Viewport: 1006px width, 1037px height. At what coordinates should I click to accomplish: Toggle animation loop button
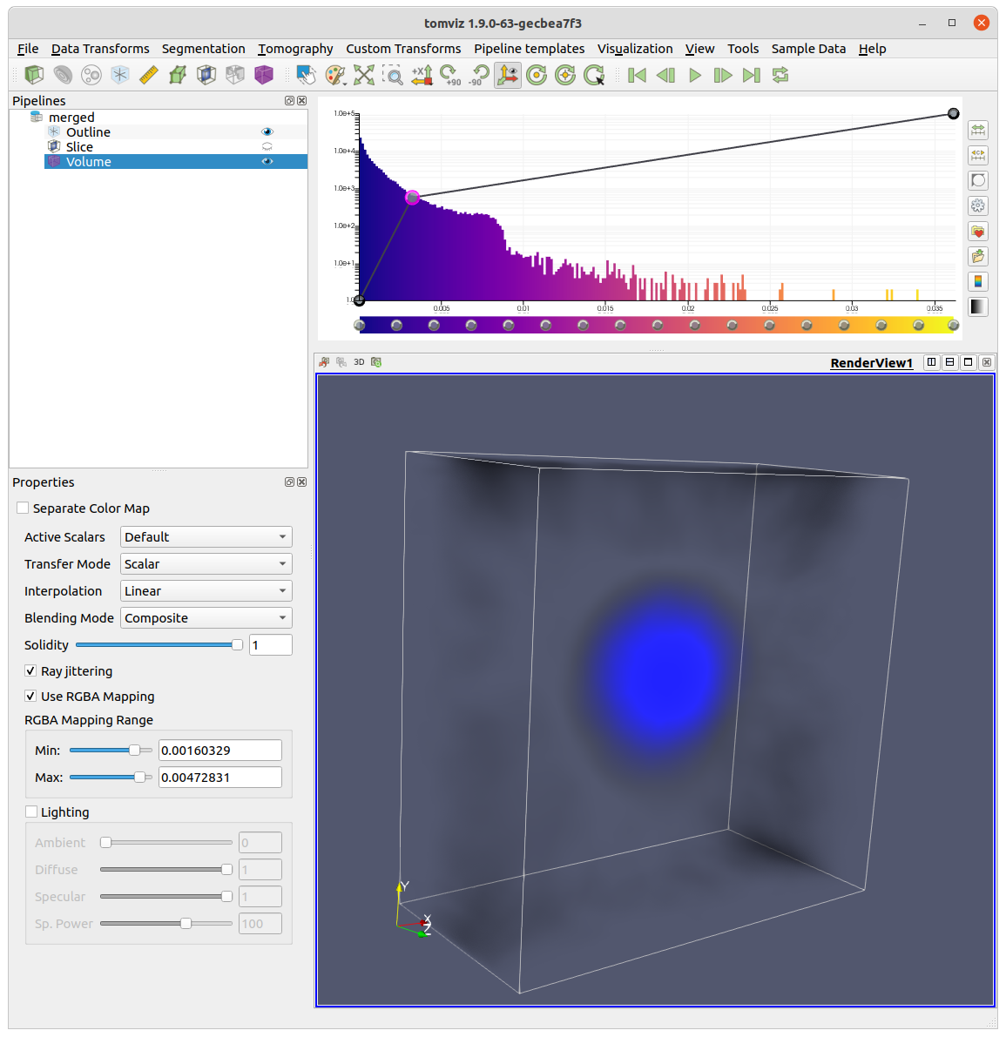coord(780,75)
